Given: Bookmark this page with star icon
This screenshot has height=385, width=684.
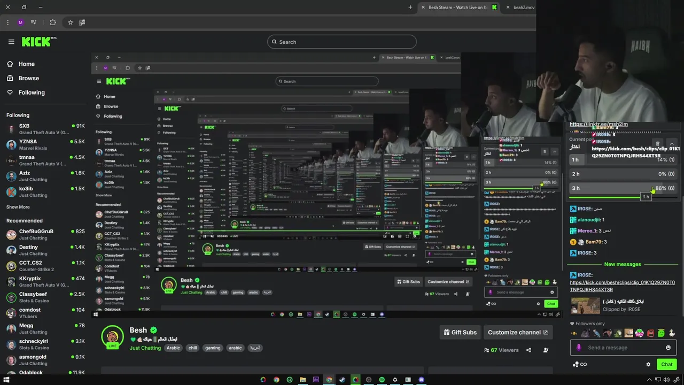Looking at the screenshot, I should click(x=70, y=22).
